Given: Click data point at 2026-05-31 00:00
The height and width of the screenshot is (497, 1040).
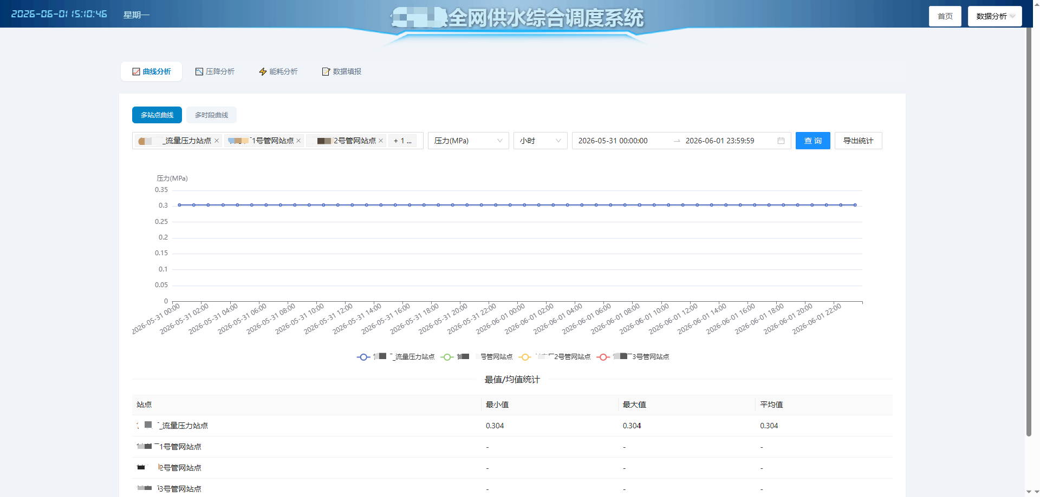Looking at the screenshot, I should (179, 205).
